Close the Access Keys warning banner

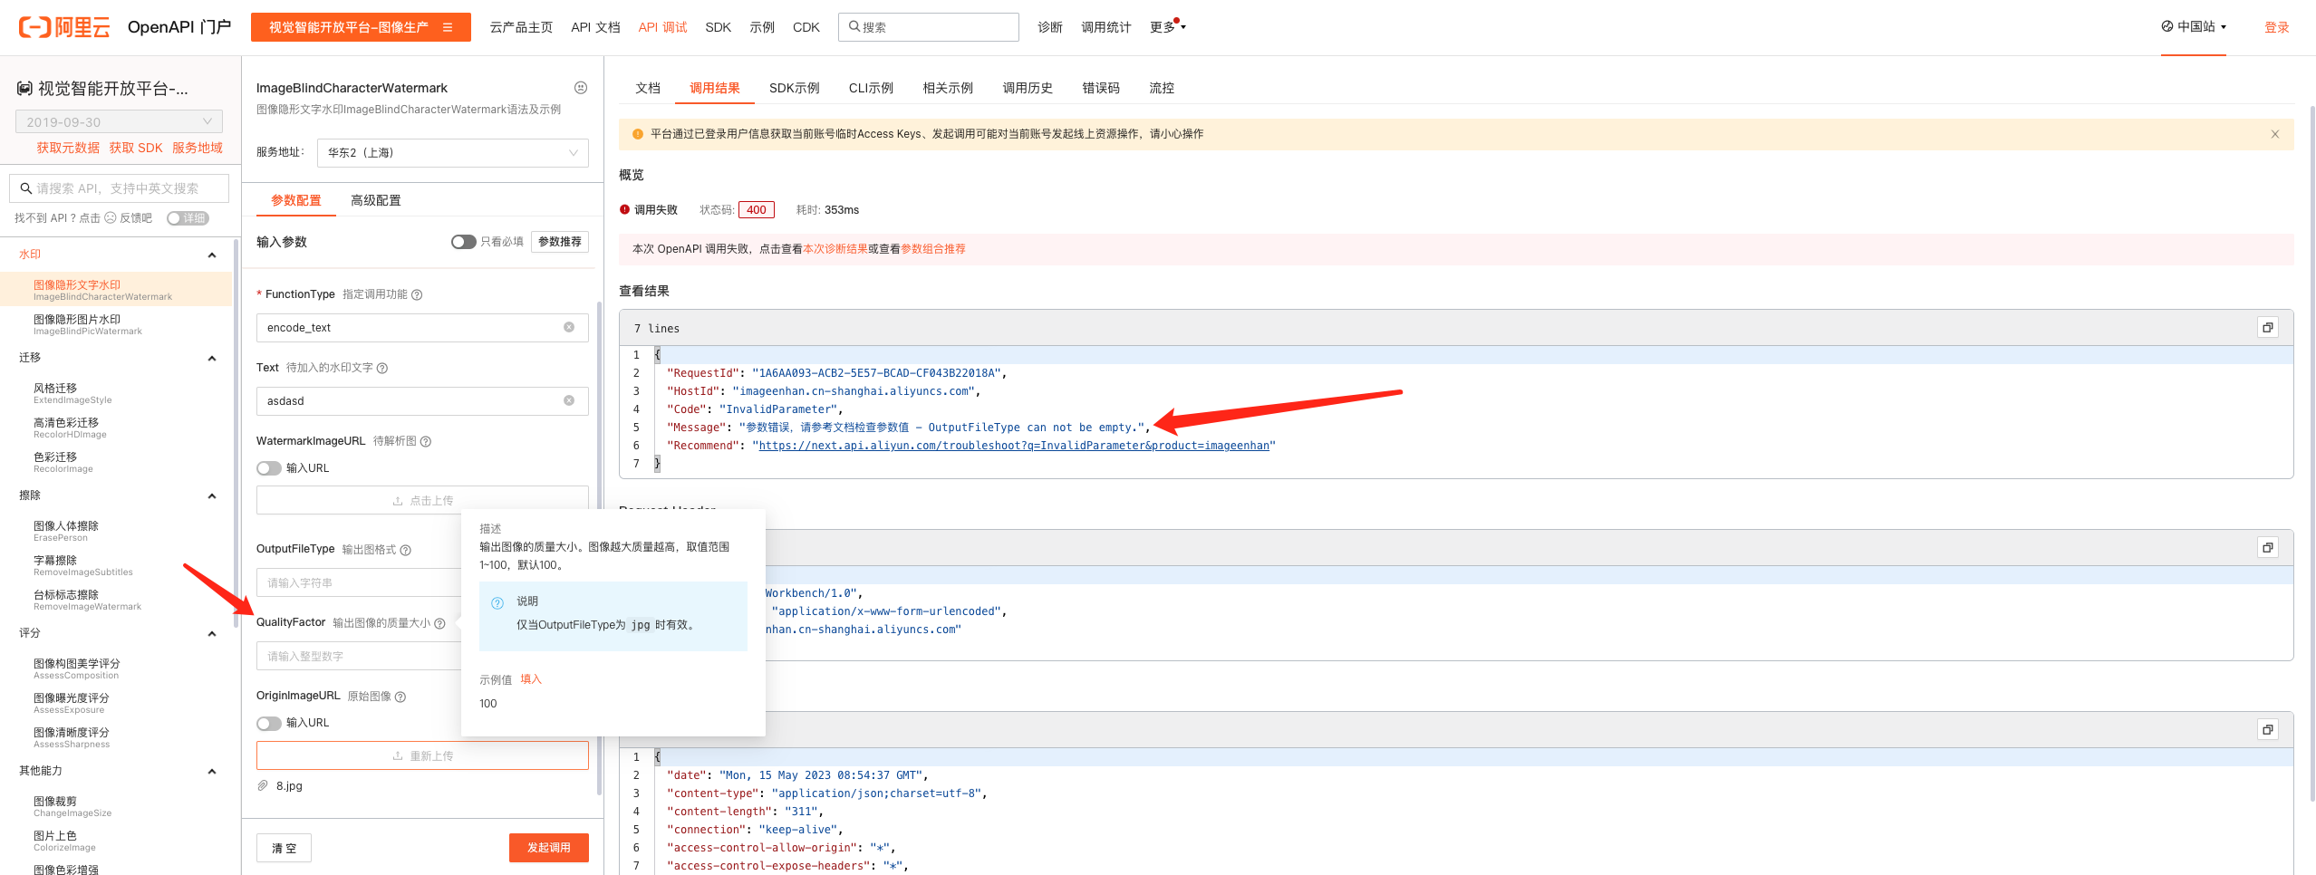point(2275,134)
